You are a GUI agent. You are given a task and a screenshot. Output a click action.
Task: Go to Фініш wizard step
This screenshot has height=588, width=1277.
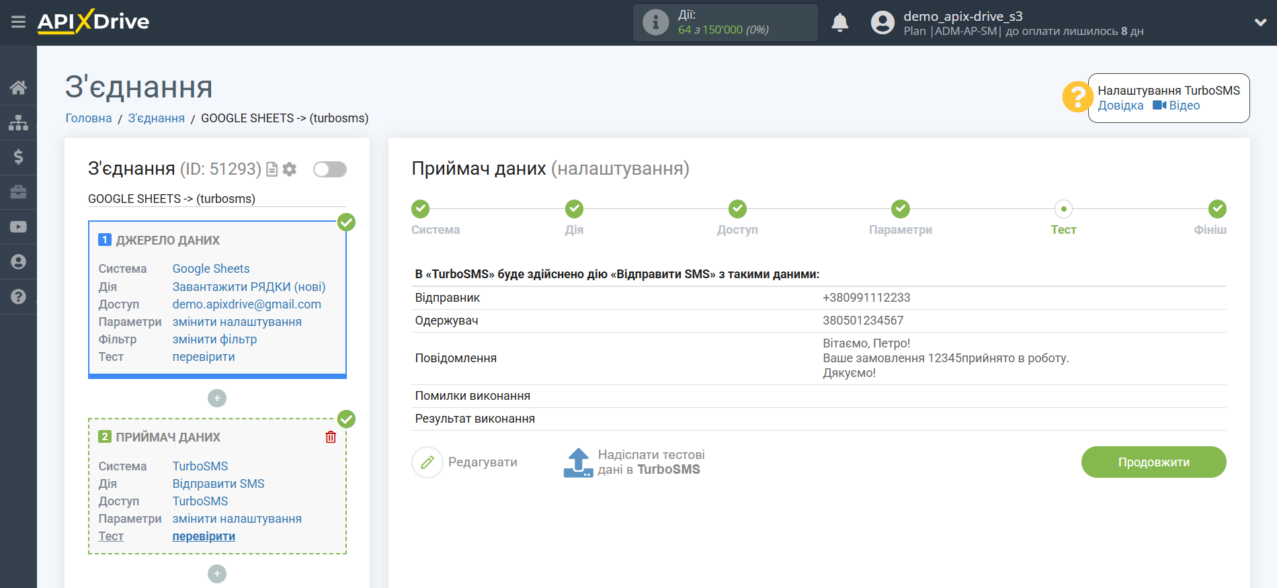pos(1217,209)
